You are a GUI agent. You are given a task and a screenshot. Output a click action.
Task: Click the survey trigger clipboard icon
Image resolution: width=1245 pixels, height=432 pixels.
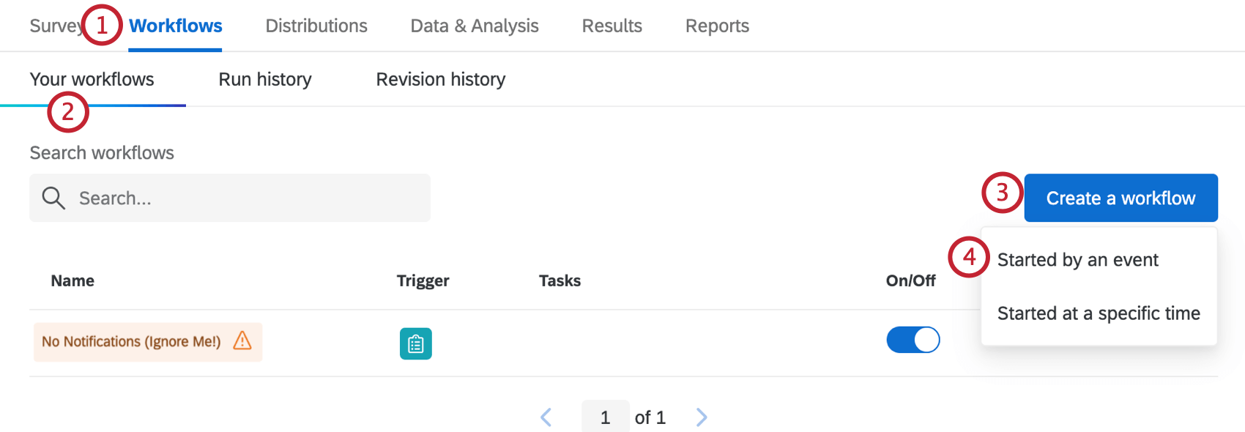pyautogui.click(x=416, y=343)
